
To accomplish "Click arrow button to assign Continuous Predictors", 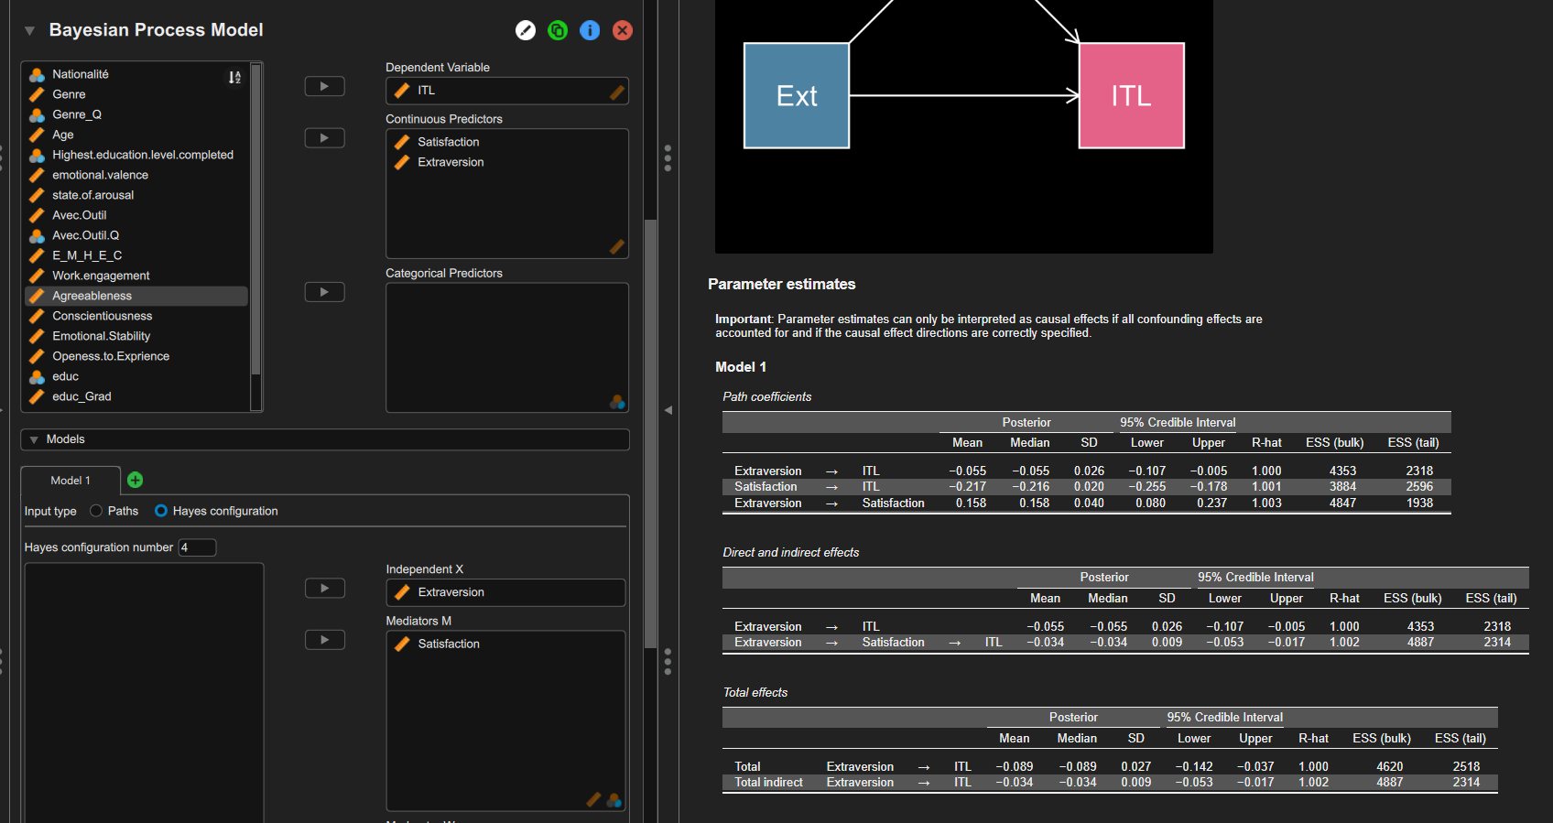I will [324, 138].
